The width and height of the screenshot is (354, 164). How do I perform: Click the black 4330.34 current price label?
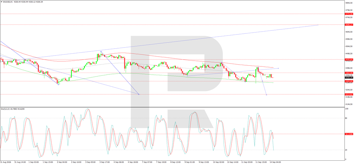pyautogui.click(x=349, y=78)
